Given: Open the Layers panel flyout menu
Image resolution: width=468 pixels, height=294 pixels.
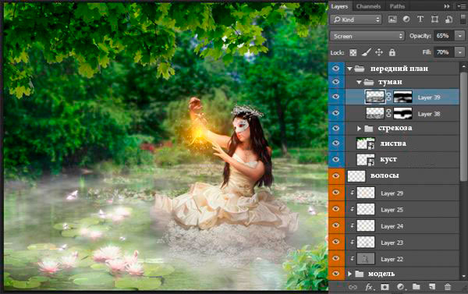Looking at the screenshot, I should click(x=462, y=6).
